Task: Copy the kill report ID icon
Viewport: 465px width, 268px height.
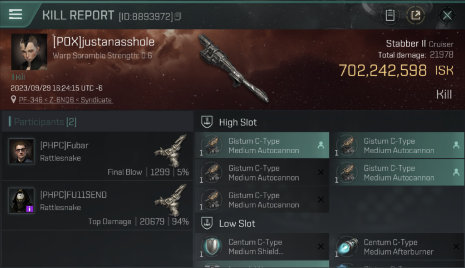Action: coord(178,16)
